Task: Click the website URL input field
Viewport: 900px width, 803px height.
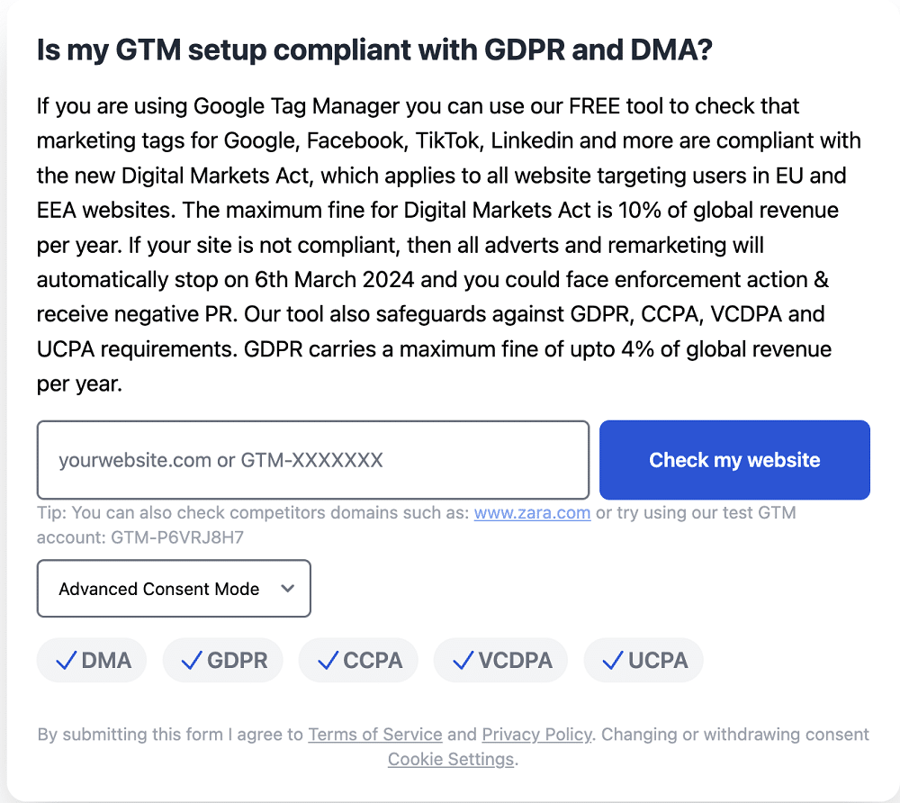Action: pyautogui.click(x=312, y=460)
